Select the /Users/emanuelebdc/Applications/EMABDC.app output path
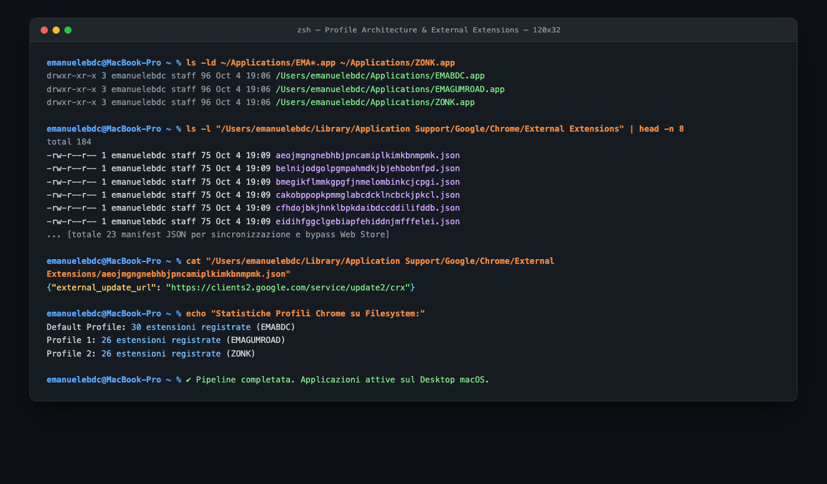This screenshot has height=484, width=827. pos(380,76)
